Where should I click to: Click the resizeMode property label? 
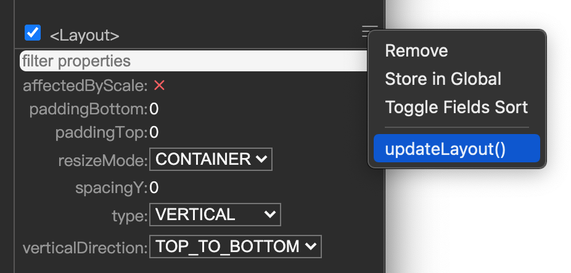(x=102, y=160)
